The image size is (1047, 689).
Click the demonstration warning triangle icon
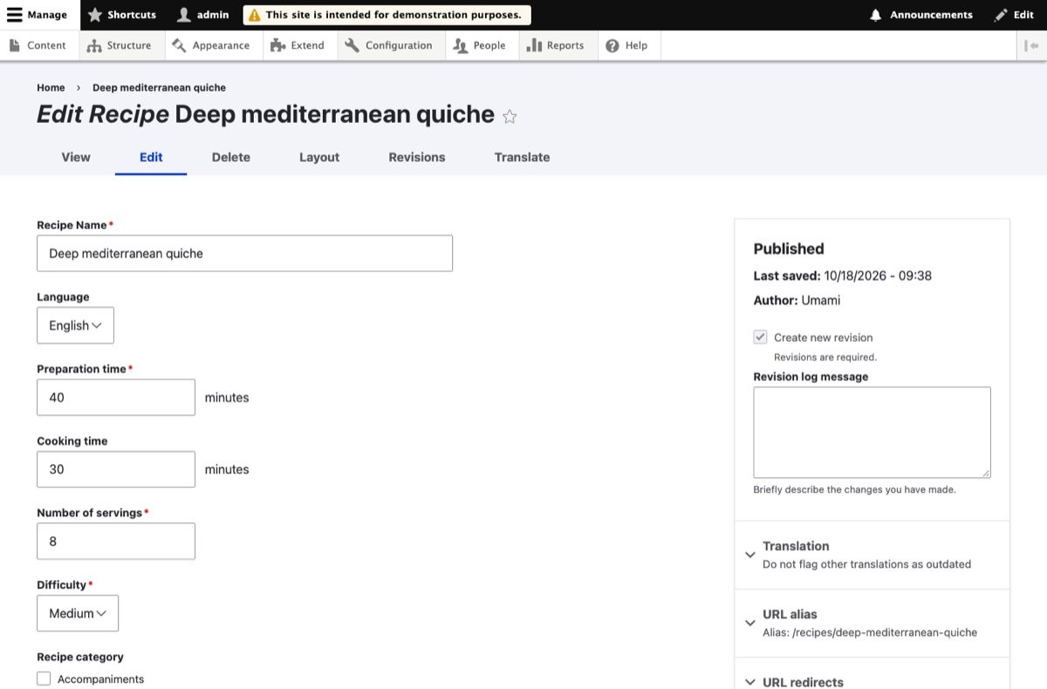pyautogui.click(x=255, y=15)
